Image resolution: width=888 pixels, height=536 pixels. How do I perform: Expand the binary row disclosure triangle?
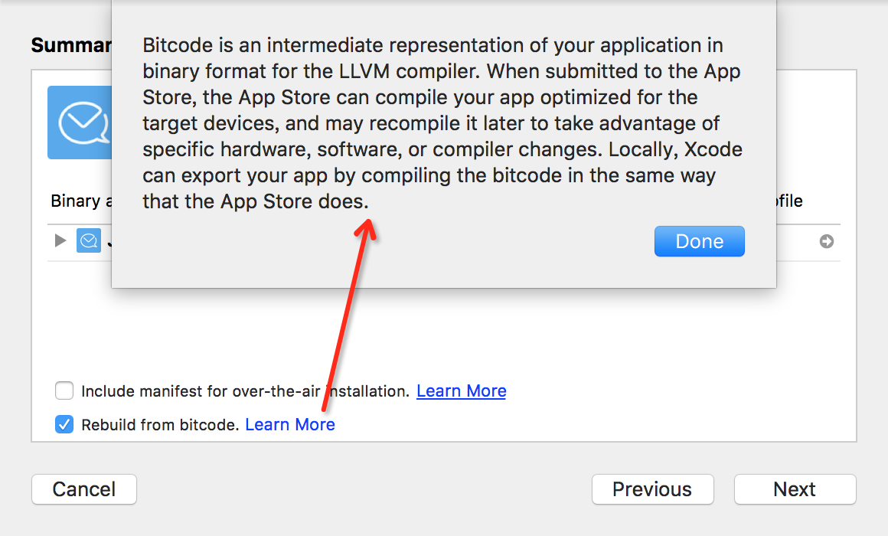click(61, 241)
